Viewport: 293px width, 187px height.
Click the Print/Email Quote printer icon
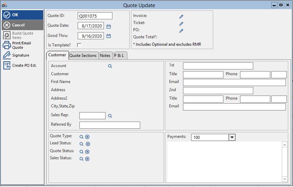7,45
